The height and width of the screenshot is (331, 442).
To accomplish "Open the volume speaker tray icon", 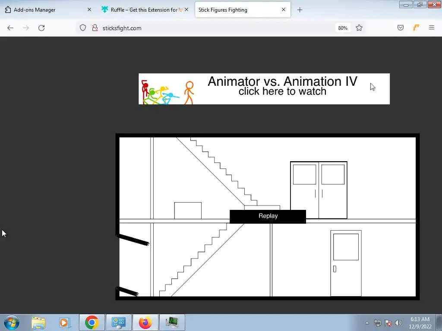I will coord(398,323).
